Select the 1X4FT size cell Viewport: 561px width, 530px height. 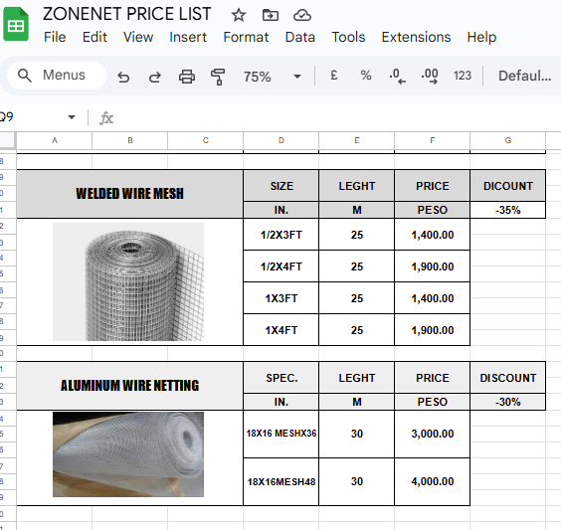point(281,330)
